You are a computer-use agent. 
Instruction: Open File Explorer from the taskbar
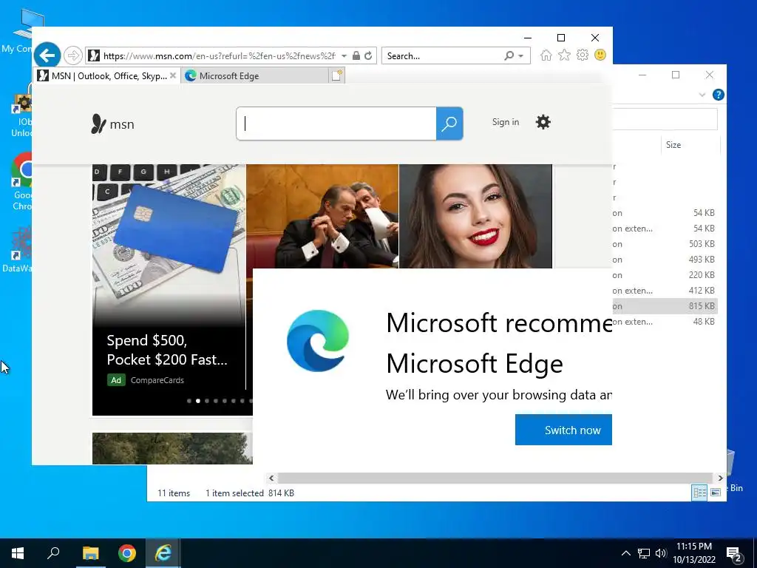point(90,553)
